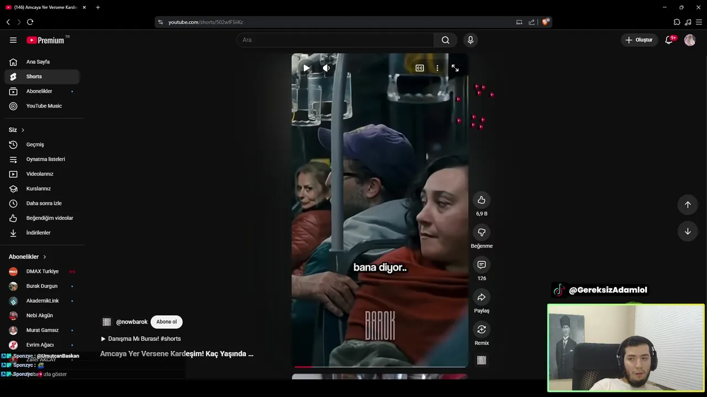Open Kurslarınız in sidebar
The height and width of the screenshot is (397, 707).
pyautogui.click(x=42, y=189)
